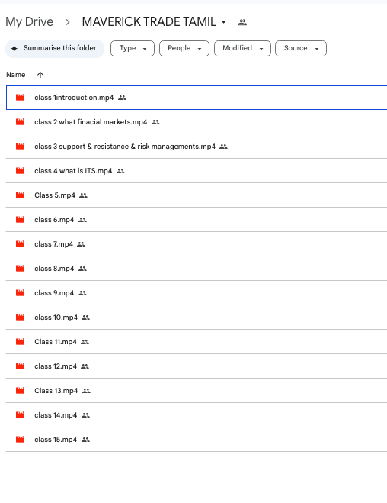Click the Summarise this folder button
Image resolution: width=387 pixels, height=503 pixels.
(x=55, y=48)
